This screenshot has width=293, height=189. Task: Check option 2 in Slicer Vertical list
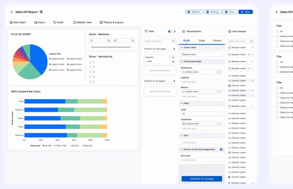point(90,67)
